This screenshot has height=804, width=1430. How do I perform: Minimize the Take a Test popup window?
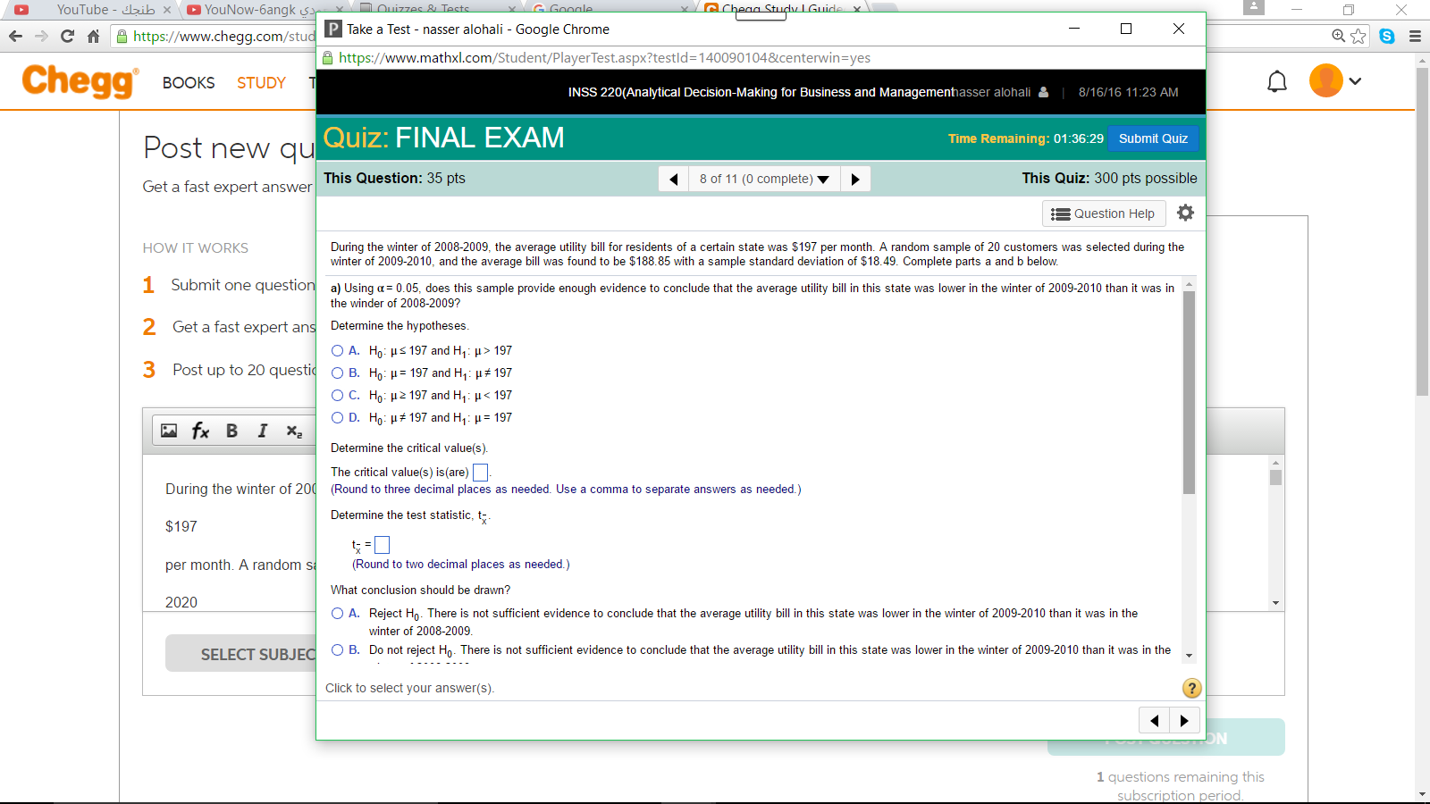[1074, 29]
